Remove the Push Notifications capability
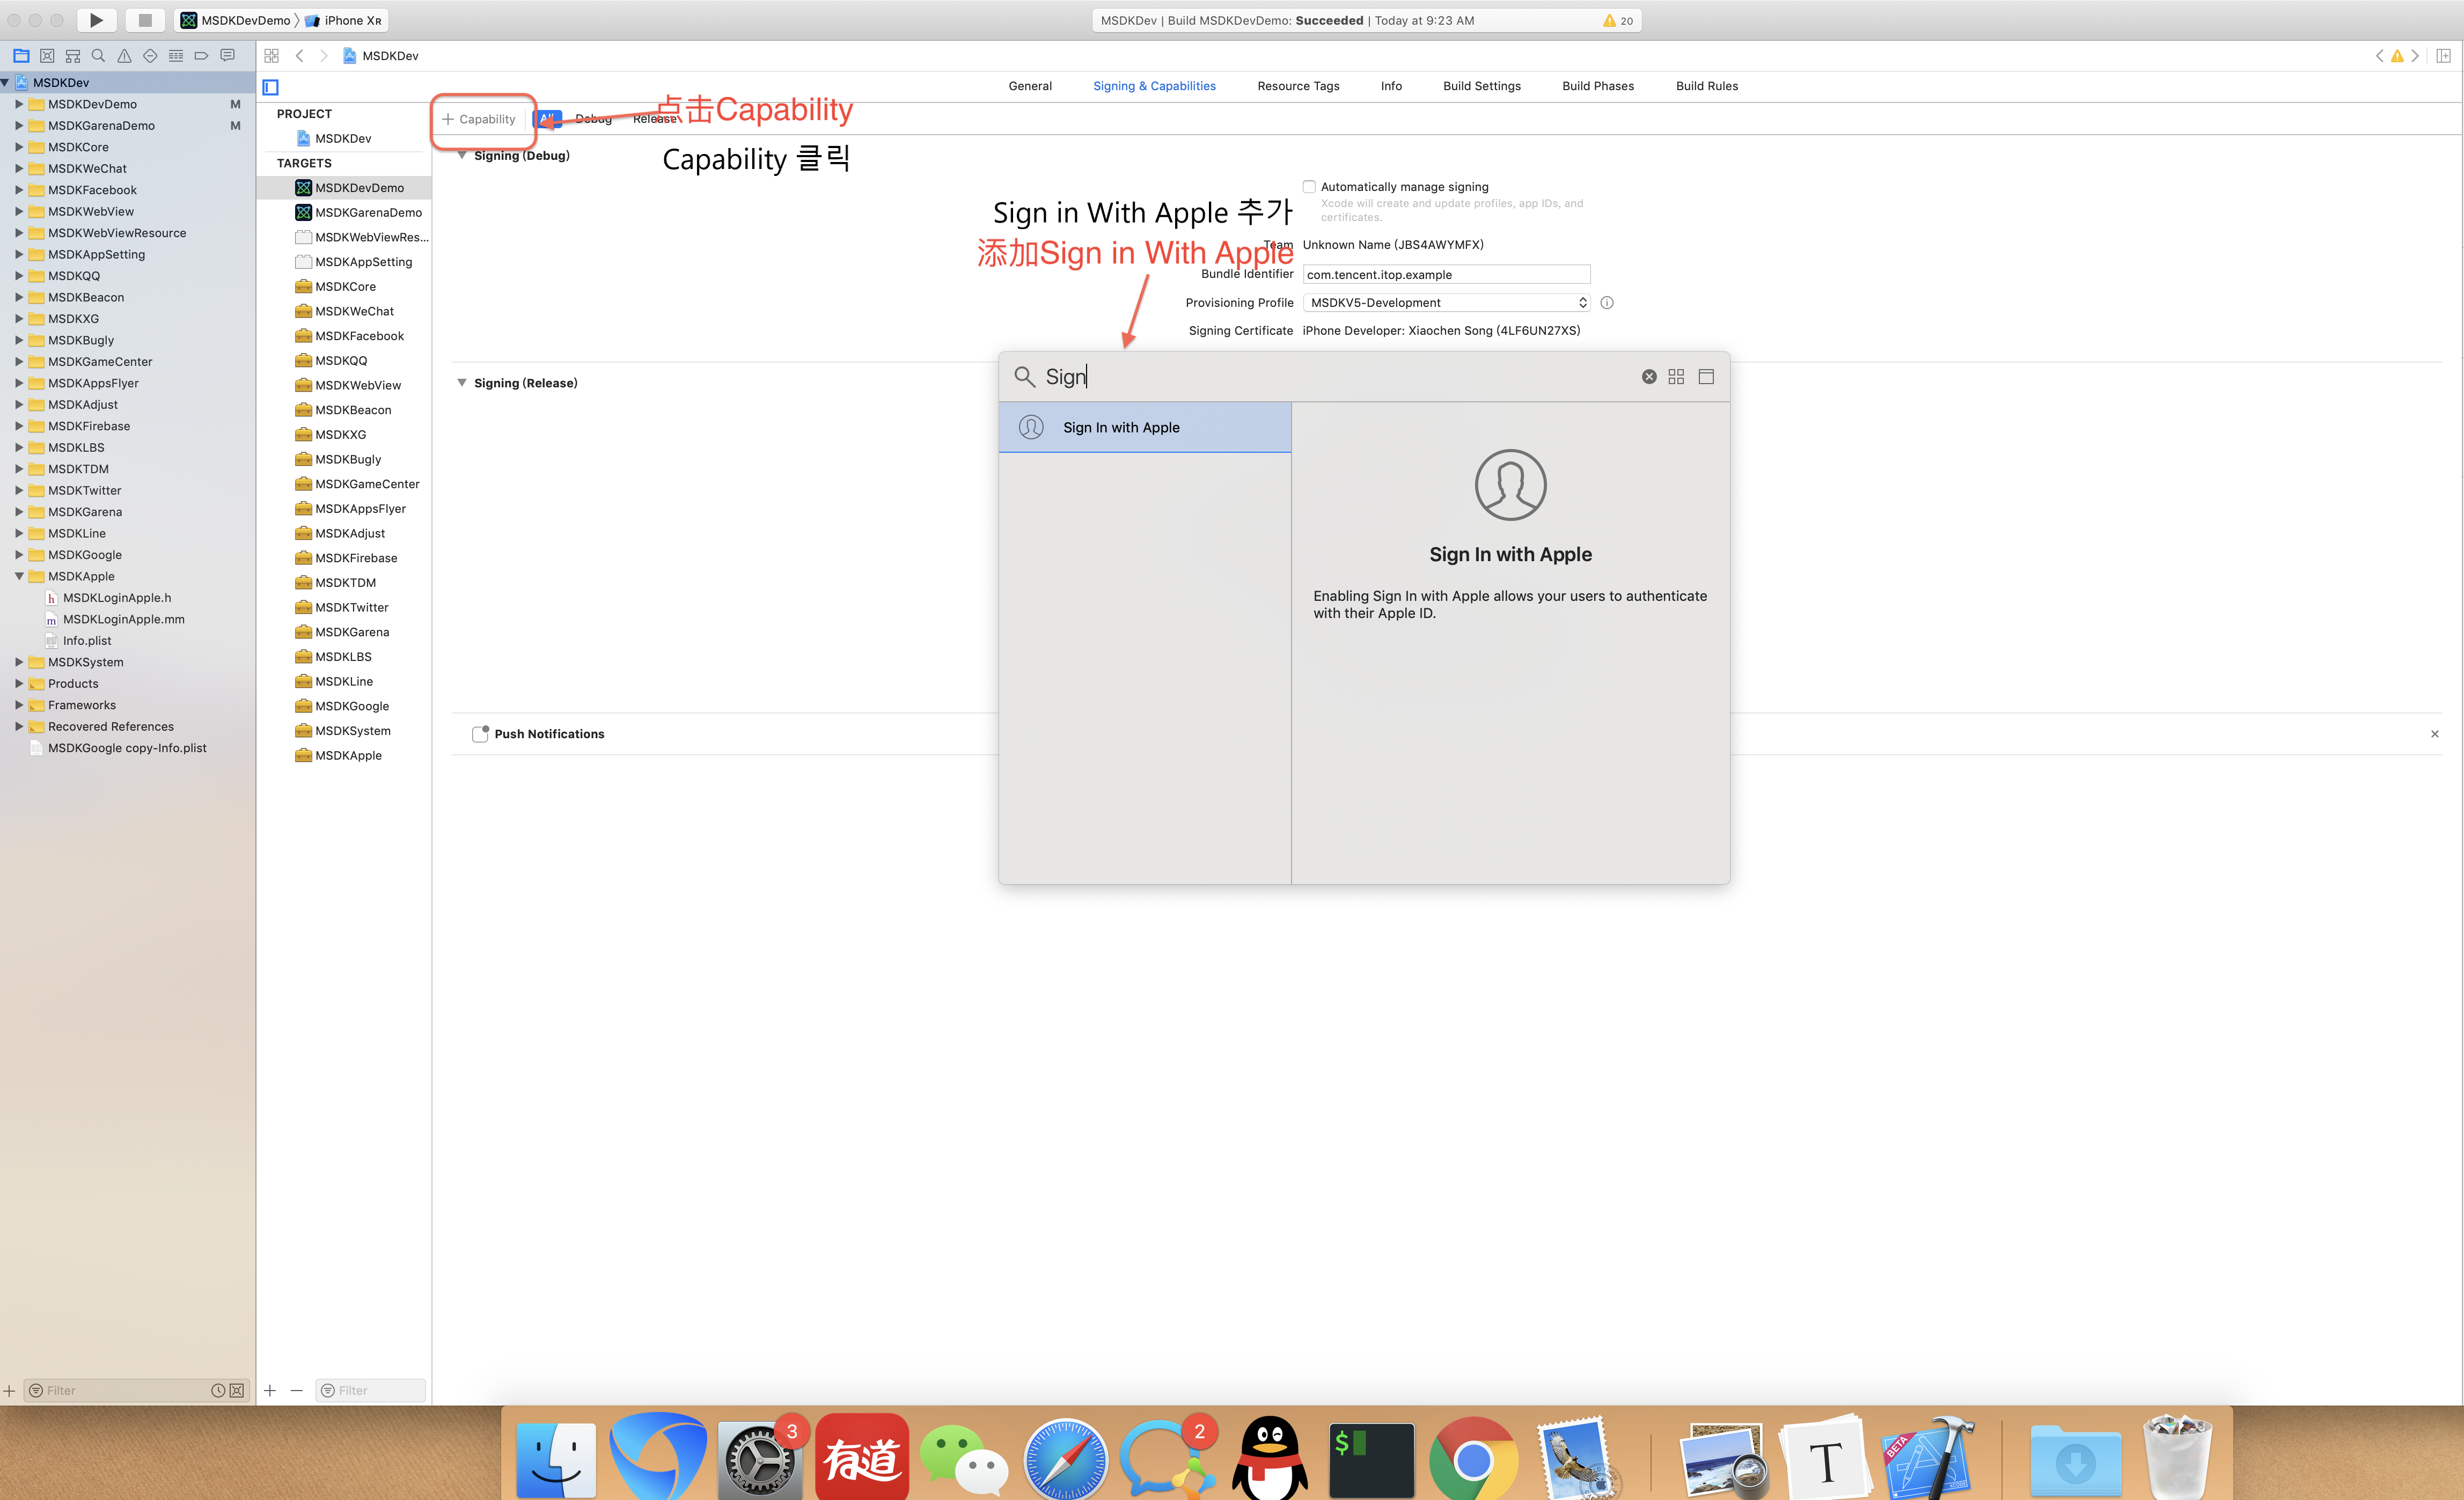2464x1500 pixels. tap(2435, 734)
